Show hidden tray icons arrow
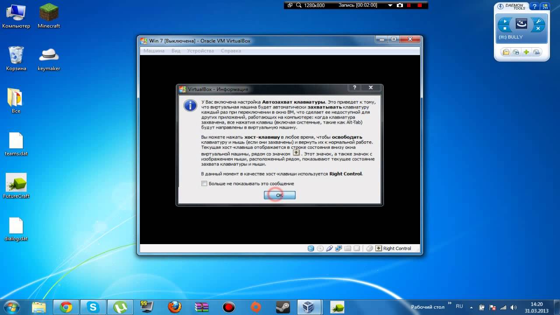Image resolution: width=560 pixels, height=315 pixels. click(x=472, y=307)
